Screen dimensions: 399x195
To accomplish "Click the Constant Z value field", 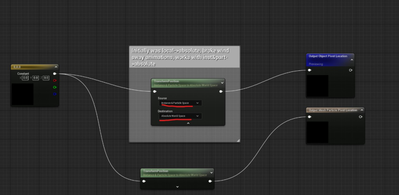I will 46,78.
